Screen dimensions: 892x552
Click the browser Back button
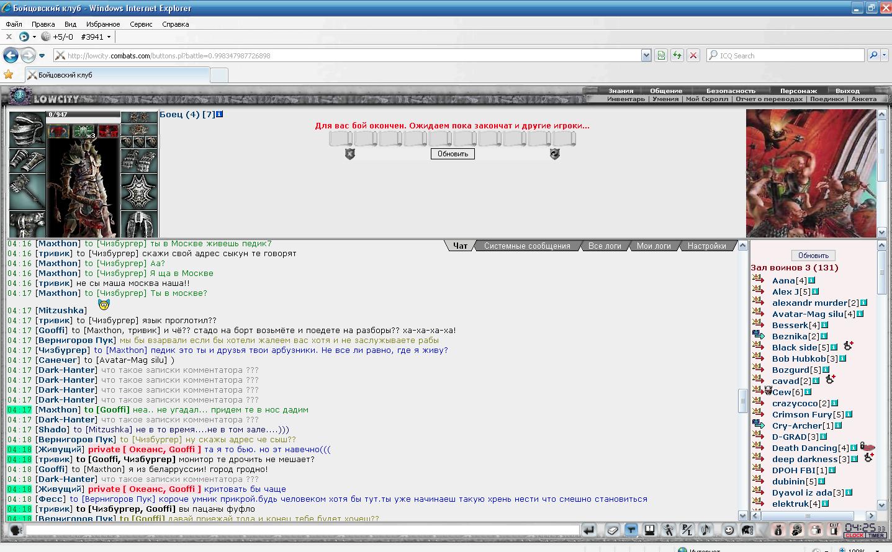11,55
